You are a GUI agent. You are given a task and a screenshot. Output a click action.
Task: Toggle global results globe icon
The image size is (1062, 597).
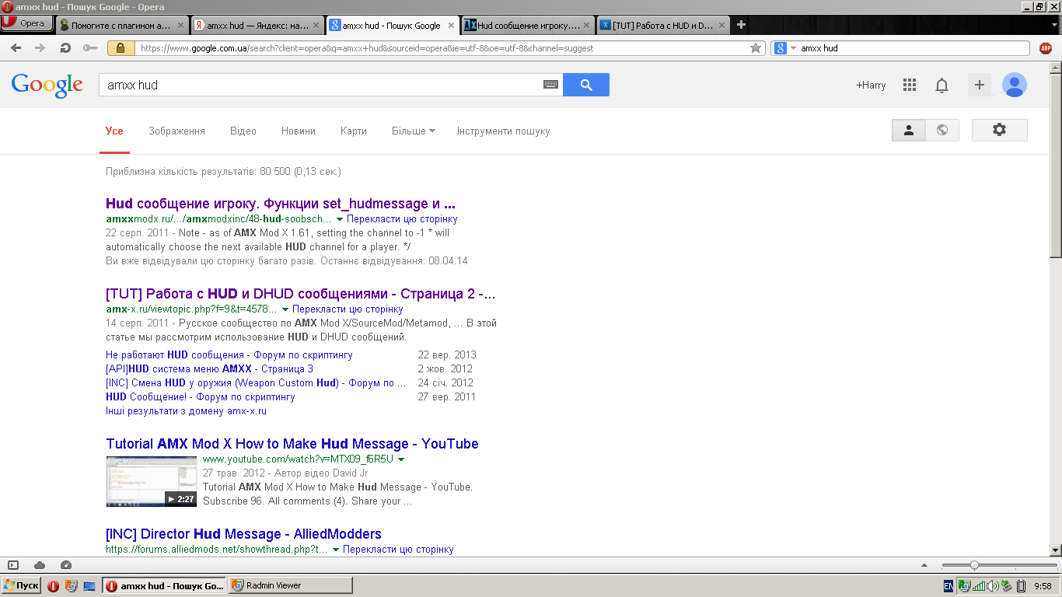pyautogui.click(x=942, y=130)
